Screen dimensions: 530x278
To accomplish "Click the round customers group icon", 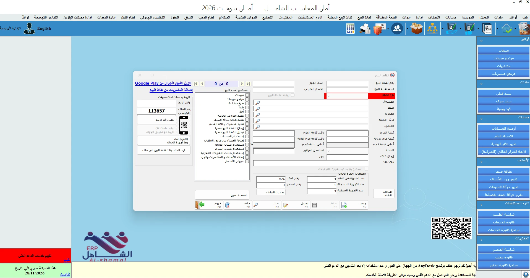I will coord(397,28).
